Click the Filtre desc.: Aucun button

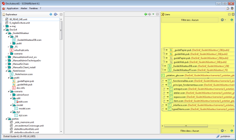click(x=190, y=130)
